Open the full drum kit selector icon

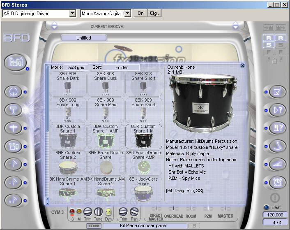click(x=15, y=63)
